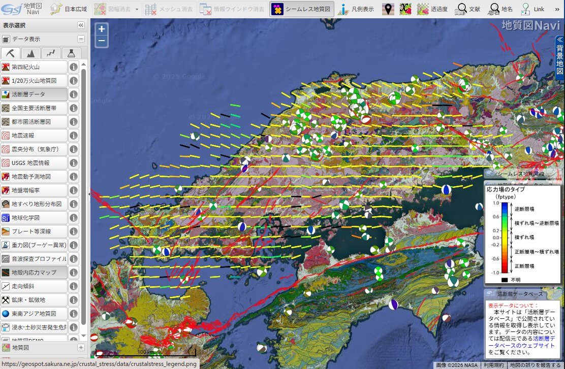The width and height of the screenshot is (565, 369).
Task: Click 地図の誤りを報告する link
Action: coord(536,364)
